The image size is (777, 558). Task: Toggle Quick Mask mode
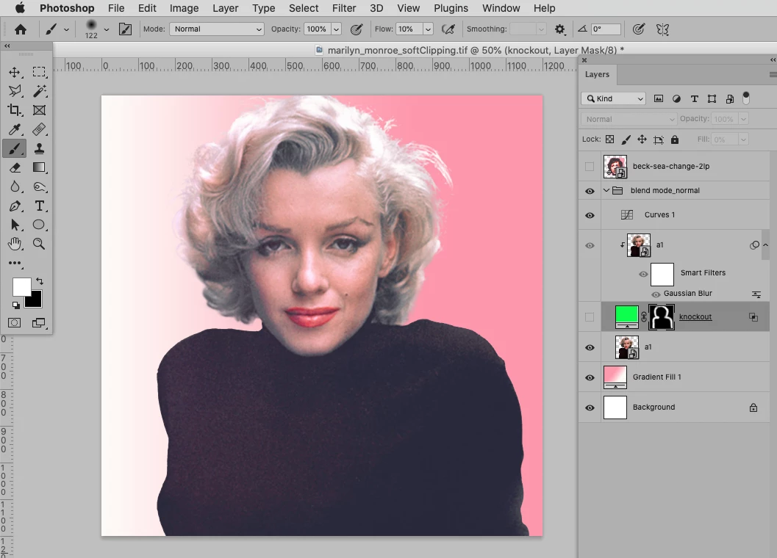(x=15, y=323)
